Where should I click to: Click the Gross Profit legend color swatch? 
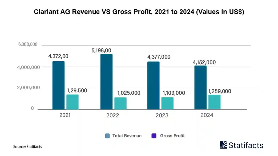click(154, 136)
